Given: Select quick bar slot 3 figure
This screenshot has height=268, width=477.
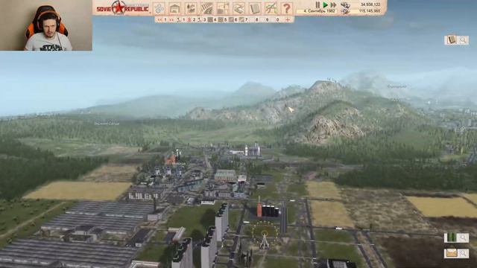Looking at the screenshot, I should click(202, 20).
